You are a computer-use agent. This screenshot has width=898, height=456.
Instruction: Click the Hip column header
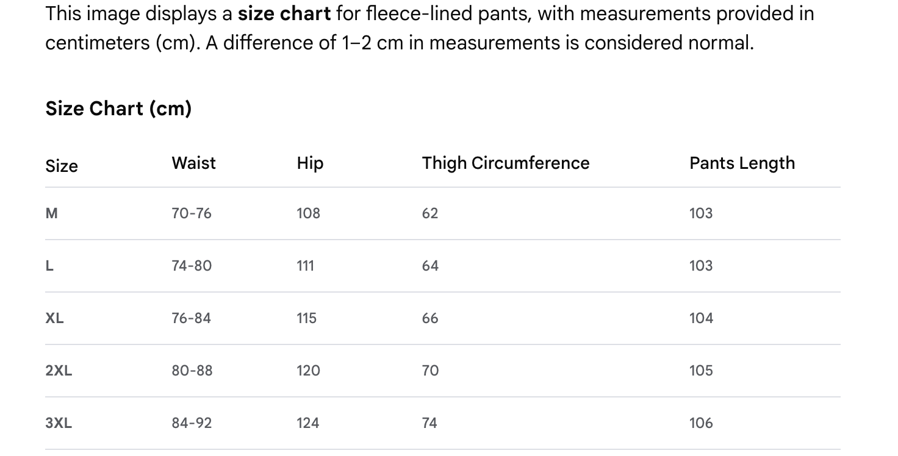point(310,163)
